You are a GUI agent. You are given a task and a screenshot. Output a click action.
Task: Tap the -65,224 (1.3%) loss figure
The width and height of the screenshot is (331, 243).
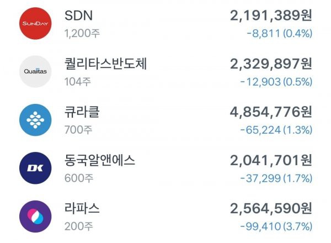click(276, 130)
